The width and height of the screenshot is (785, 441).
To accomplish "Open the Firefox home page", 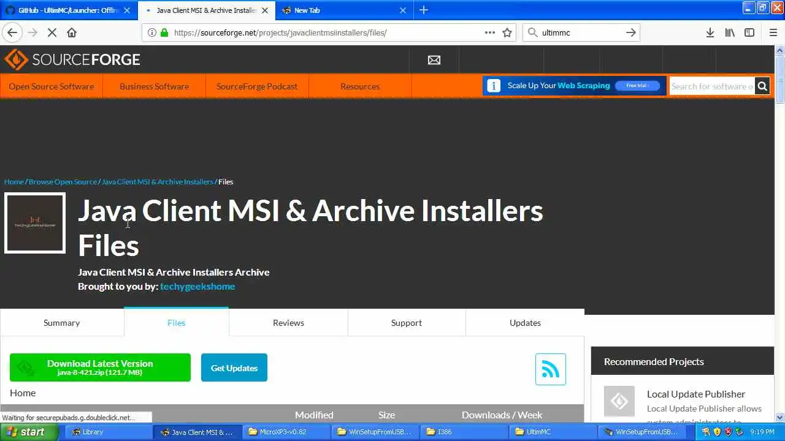I will point(72,32).
